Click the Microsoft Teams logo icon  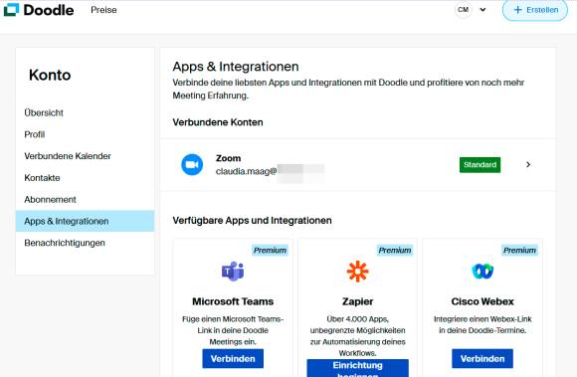pyautogui.click(x=233, y=272)
